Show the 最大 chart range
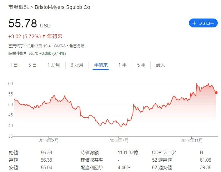This screenshot has width=221, height=172. point(160,65)
